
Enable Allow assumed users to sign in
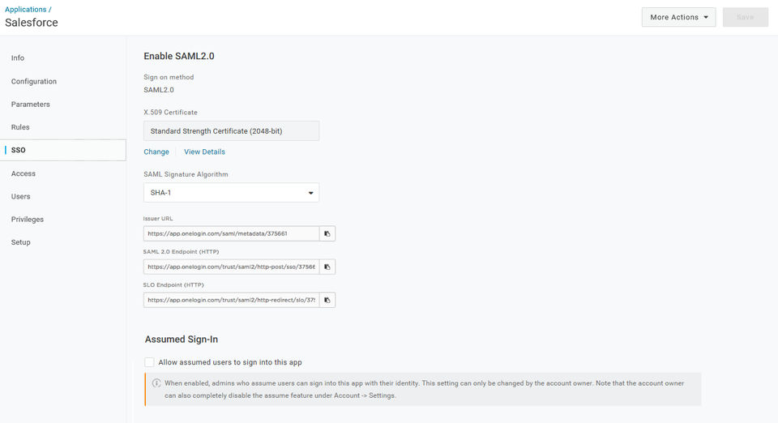click(149, 362)
